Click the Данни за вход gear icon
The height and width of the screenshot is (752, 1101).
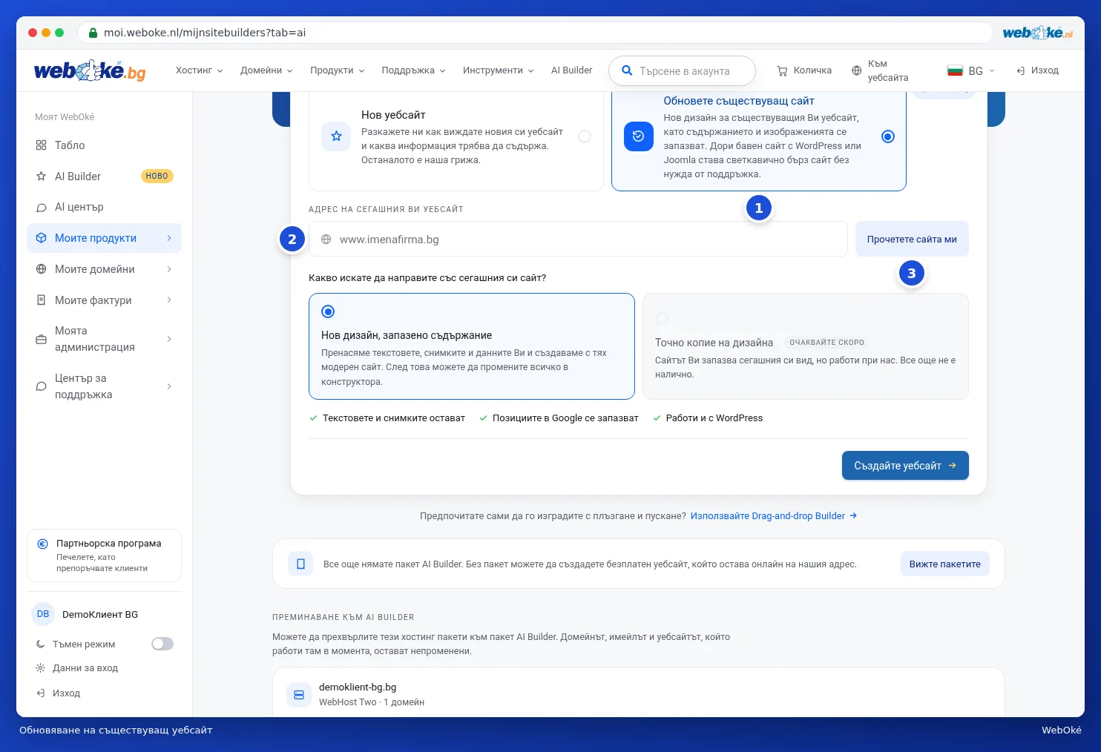[x=41, y=668]
